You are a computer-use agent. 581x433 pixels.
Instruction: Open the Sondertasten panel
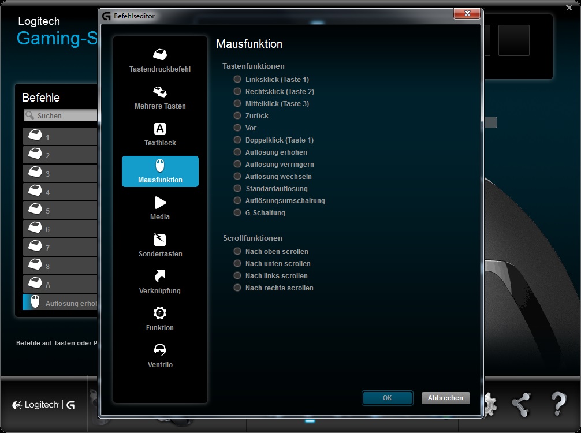(160, 245)
